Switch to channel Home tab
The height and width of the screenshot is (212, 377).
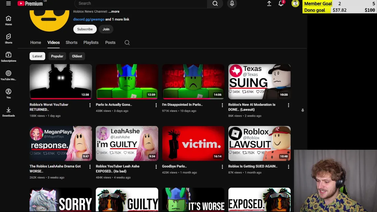[x=35, y=42]
